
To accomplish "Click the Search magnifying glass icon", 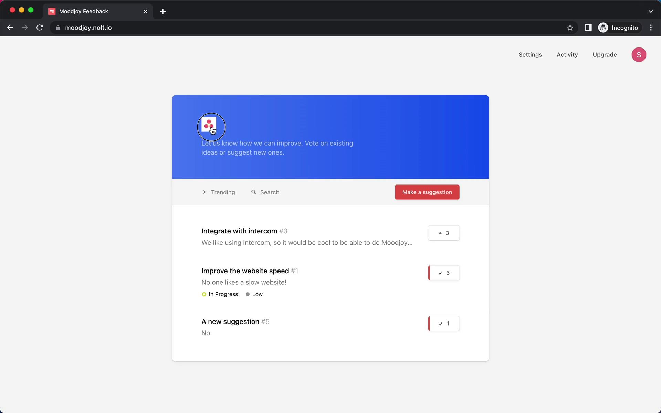I will (254, 192).
